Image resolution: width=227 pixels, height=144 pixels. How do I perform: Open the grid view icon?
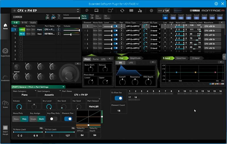[131, 10]
